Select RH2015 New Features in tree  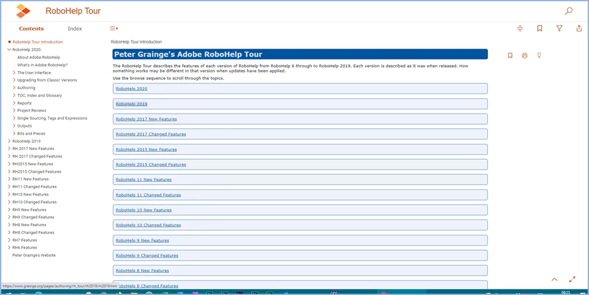33,164
